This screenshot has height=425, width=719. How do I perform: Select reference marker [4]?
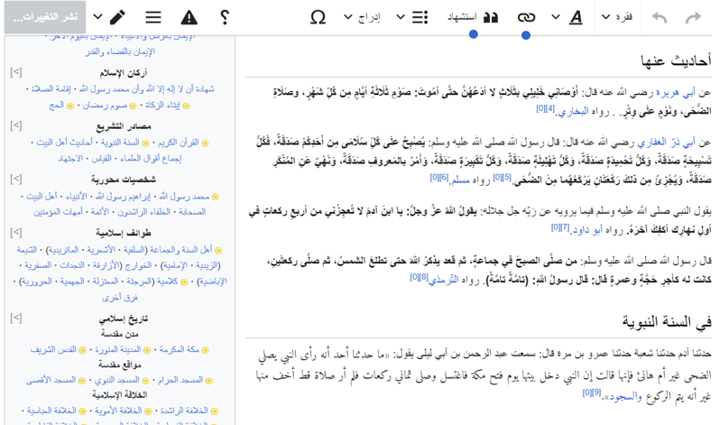tap(550, 108)
